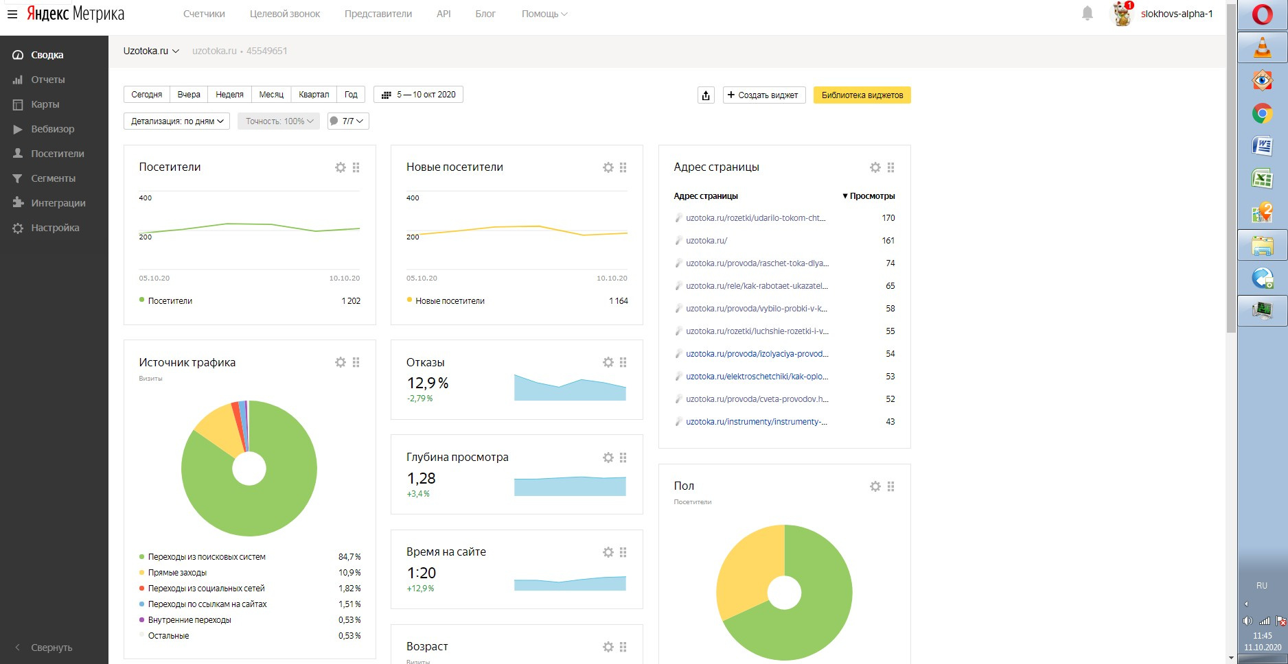Screen dimensions: 1288x664
Task: Click the notifications bell icon
Action: pyautogui.click(x=1087, y=14)
